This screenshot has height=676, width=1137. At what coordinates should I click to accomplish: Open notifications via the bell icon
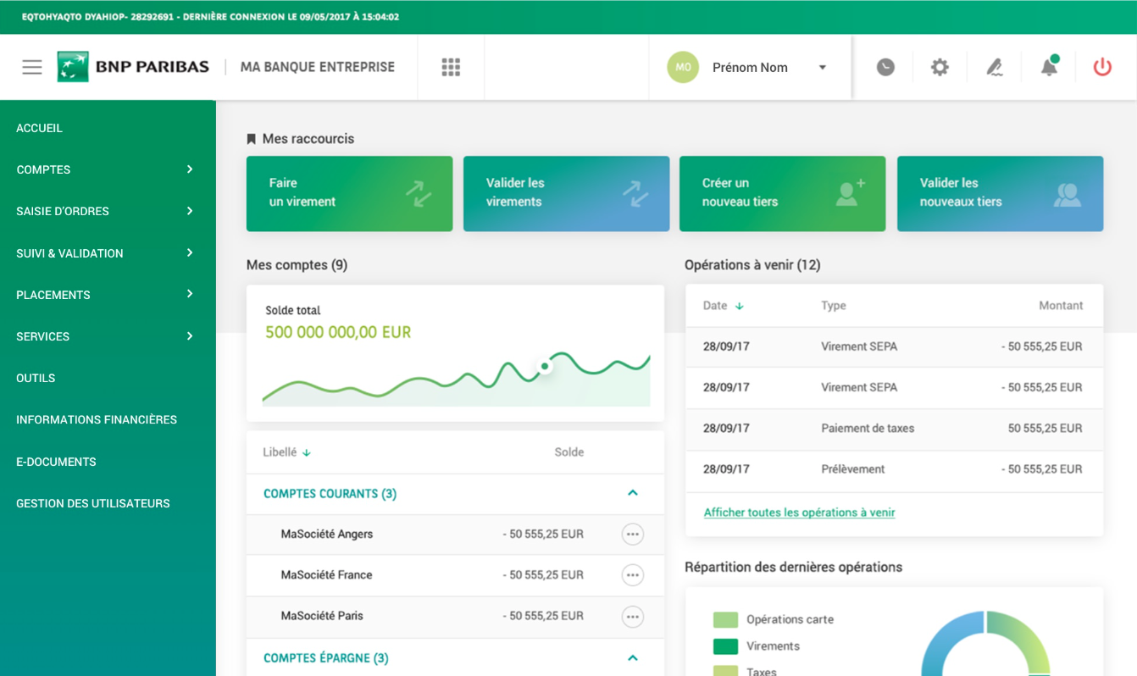coord(1048,67)
